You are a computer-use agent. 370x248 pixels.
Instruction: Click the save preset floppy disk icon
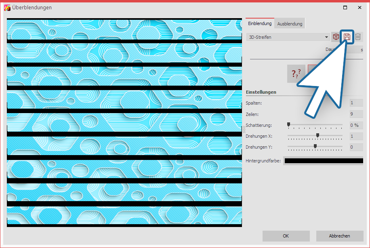pos(347,37)
